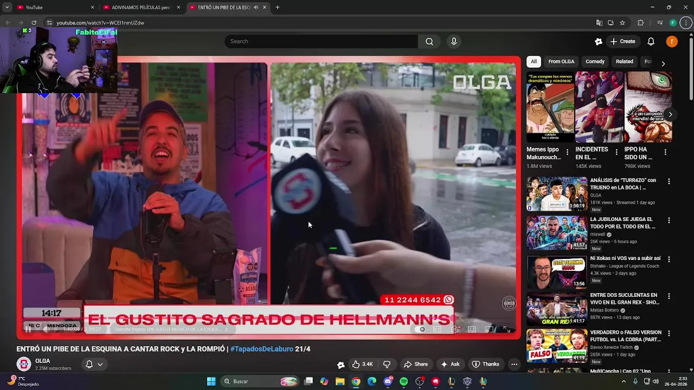Dislike the video with the thumbs-down button
Image resolution: width=694 pixels, height=390 pixels.
point(387,364)
